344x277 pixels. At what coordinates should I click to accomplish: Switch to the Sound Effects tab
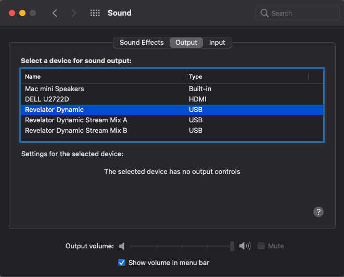[x=142, y=42]
